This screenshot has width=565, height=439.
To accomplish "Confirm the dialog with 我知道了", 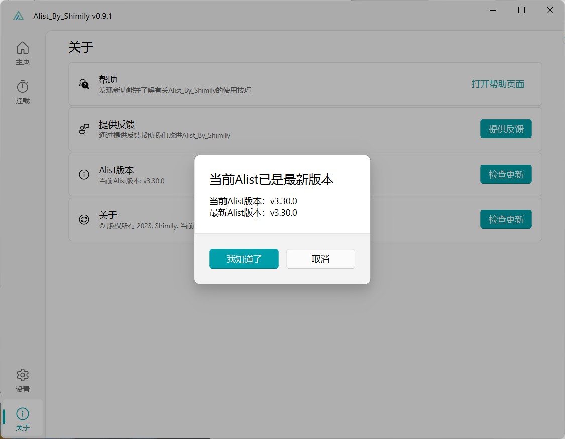I will pyautogui.click(x=244, y=259).
